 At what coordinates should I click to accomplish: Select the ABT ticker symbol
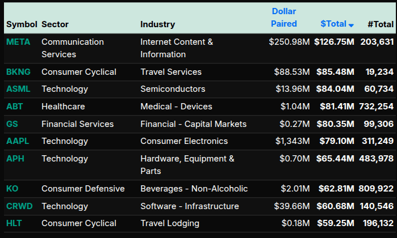tap(14, 107)
